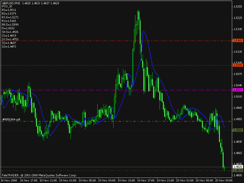The width and height of the screenshot is (244, 183).
Task: Click the S2=1.4687 legend text
Action: tap(9, 43)
